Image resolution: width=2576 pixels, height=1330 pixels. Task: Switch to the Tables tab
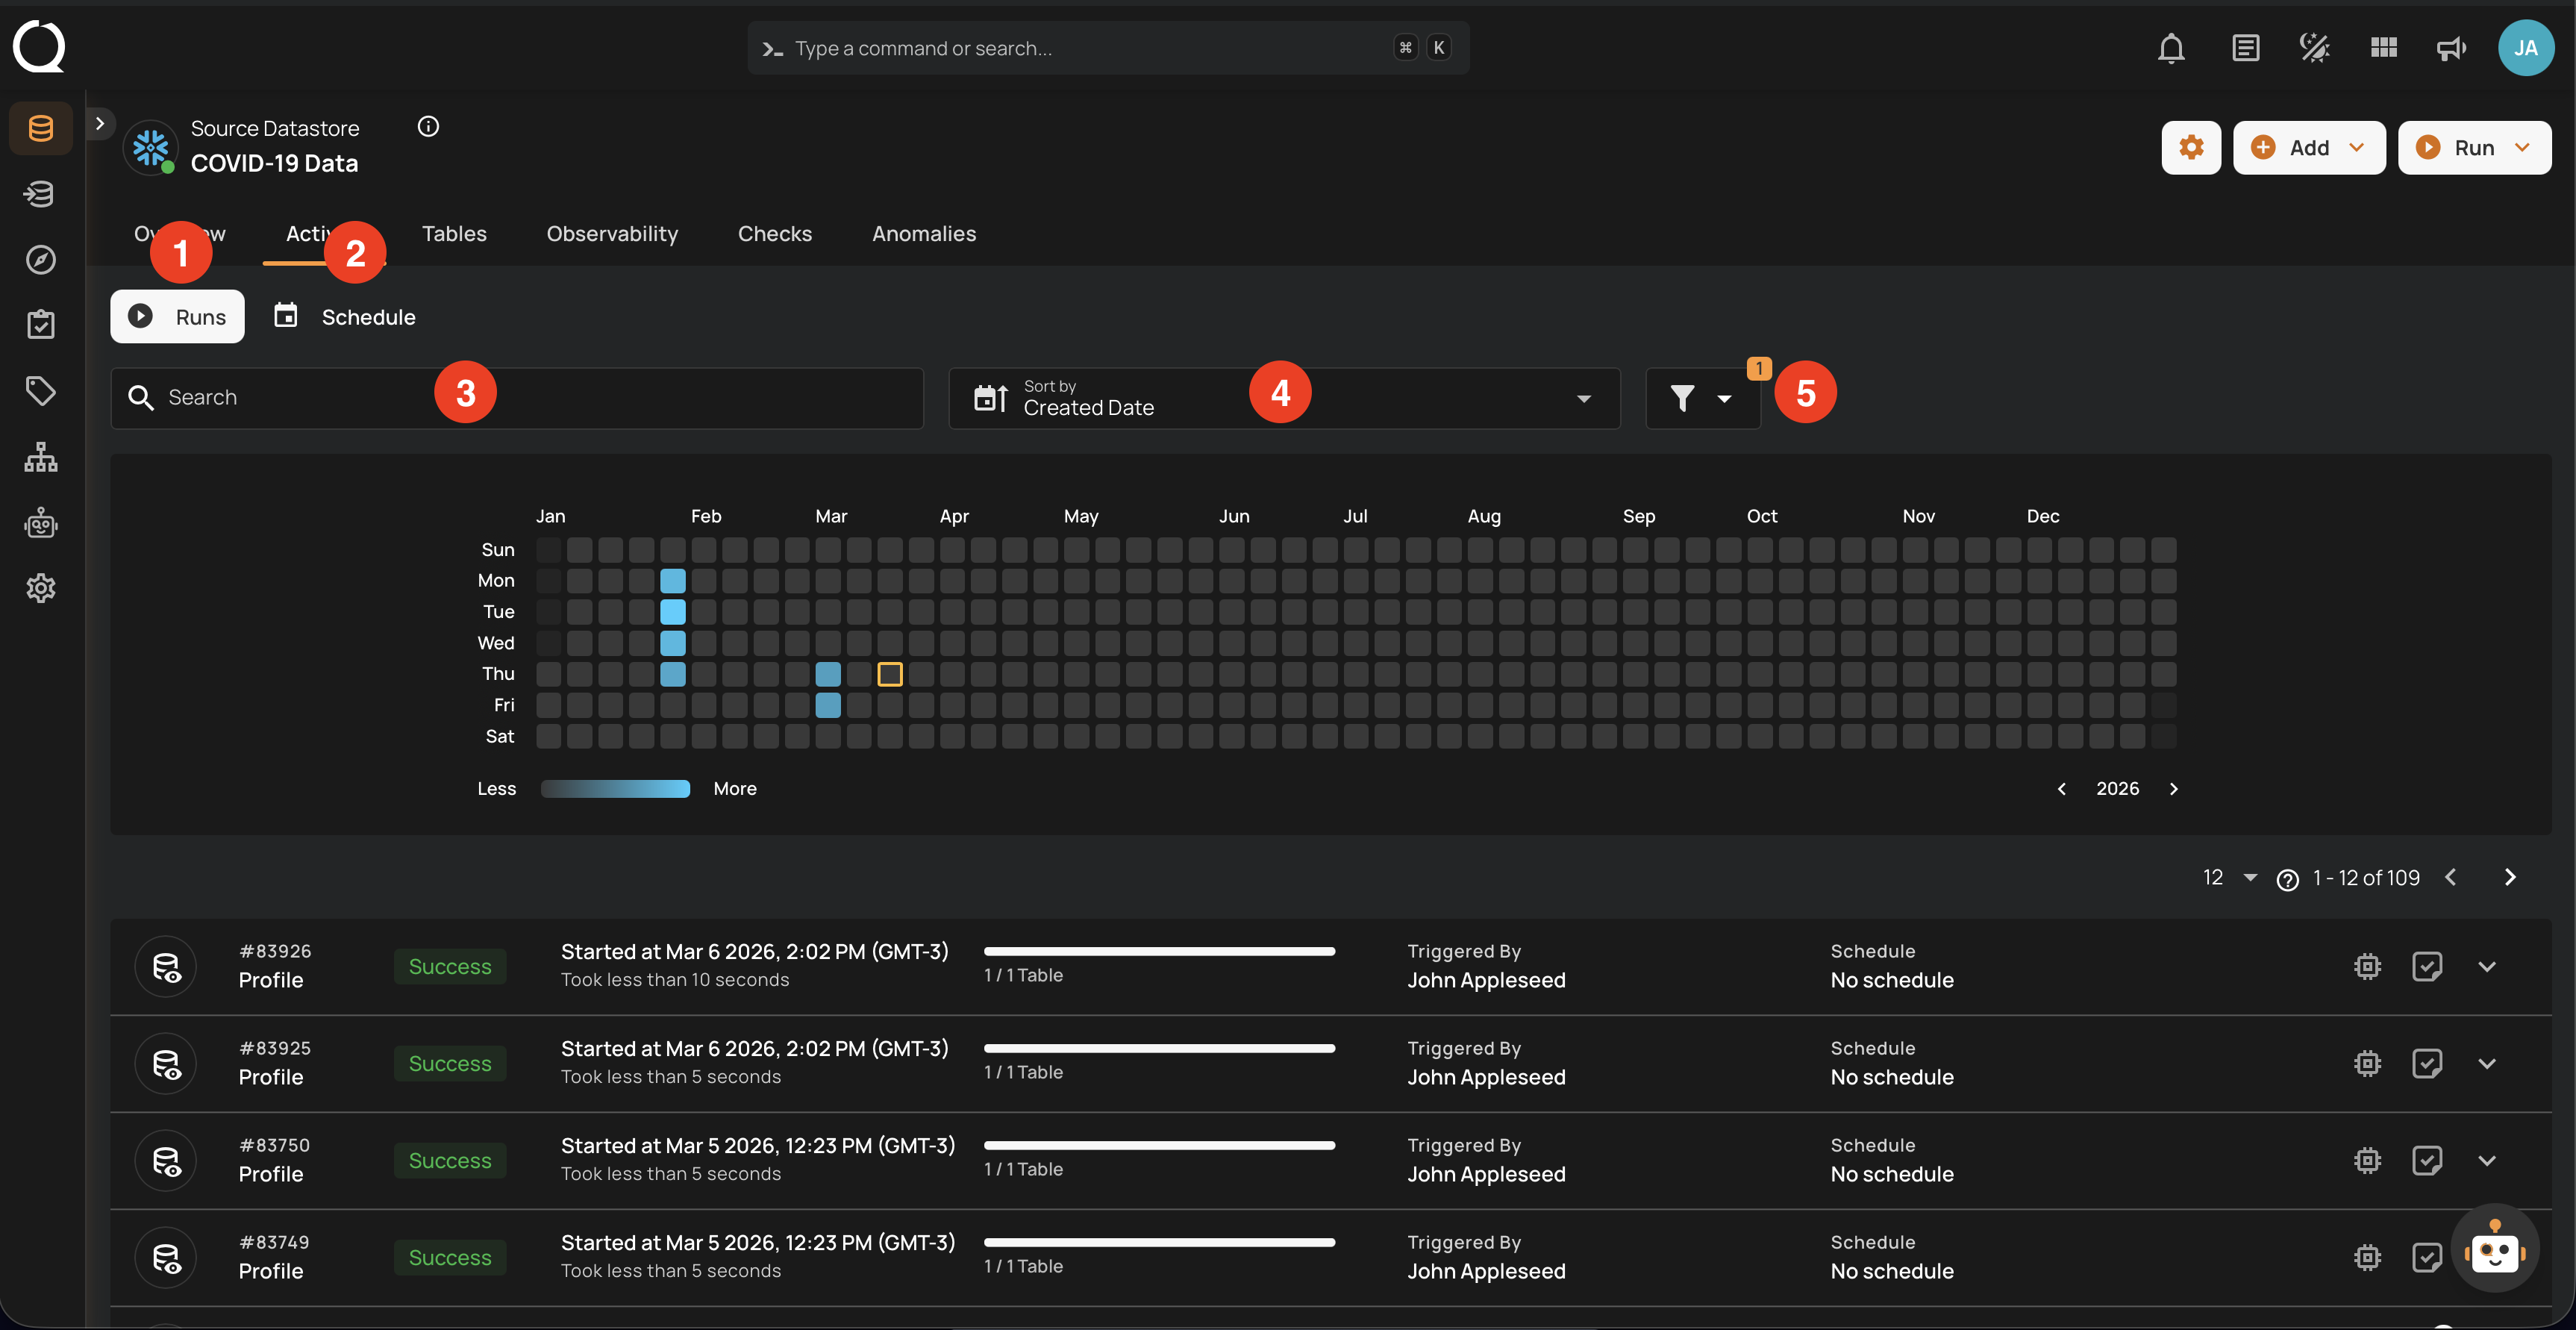pyautogui.click(x=454, y=233)
